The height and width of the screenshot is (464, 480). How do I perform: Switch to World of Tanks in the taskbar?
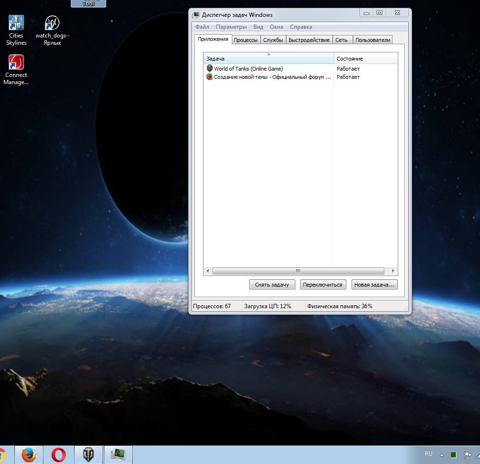coord(88,454)
